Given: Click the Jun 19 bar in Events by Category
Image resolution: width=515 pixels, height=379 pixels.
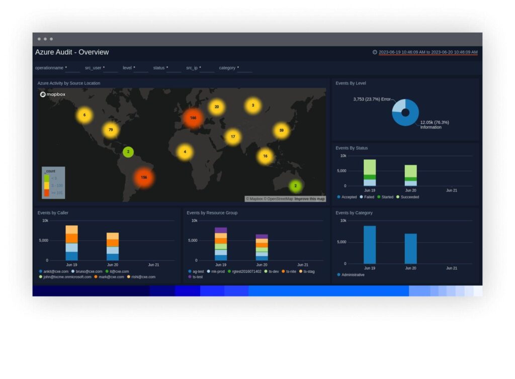Looking at the screenshot, I should (x=370, y=245).
